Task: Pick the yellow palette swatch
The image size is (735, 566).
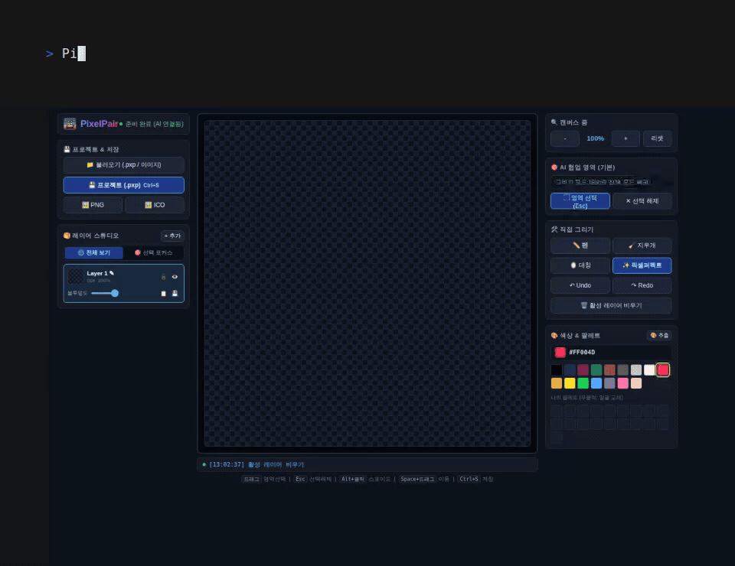Action: (570, 383)
